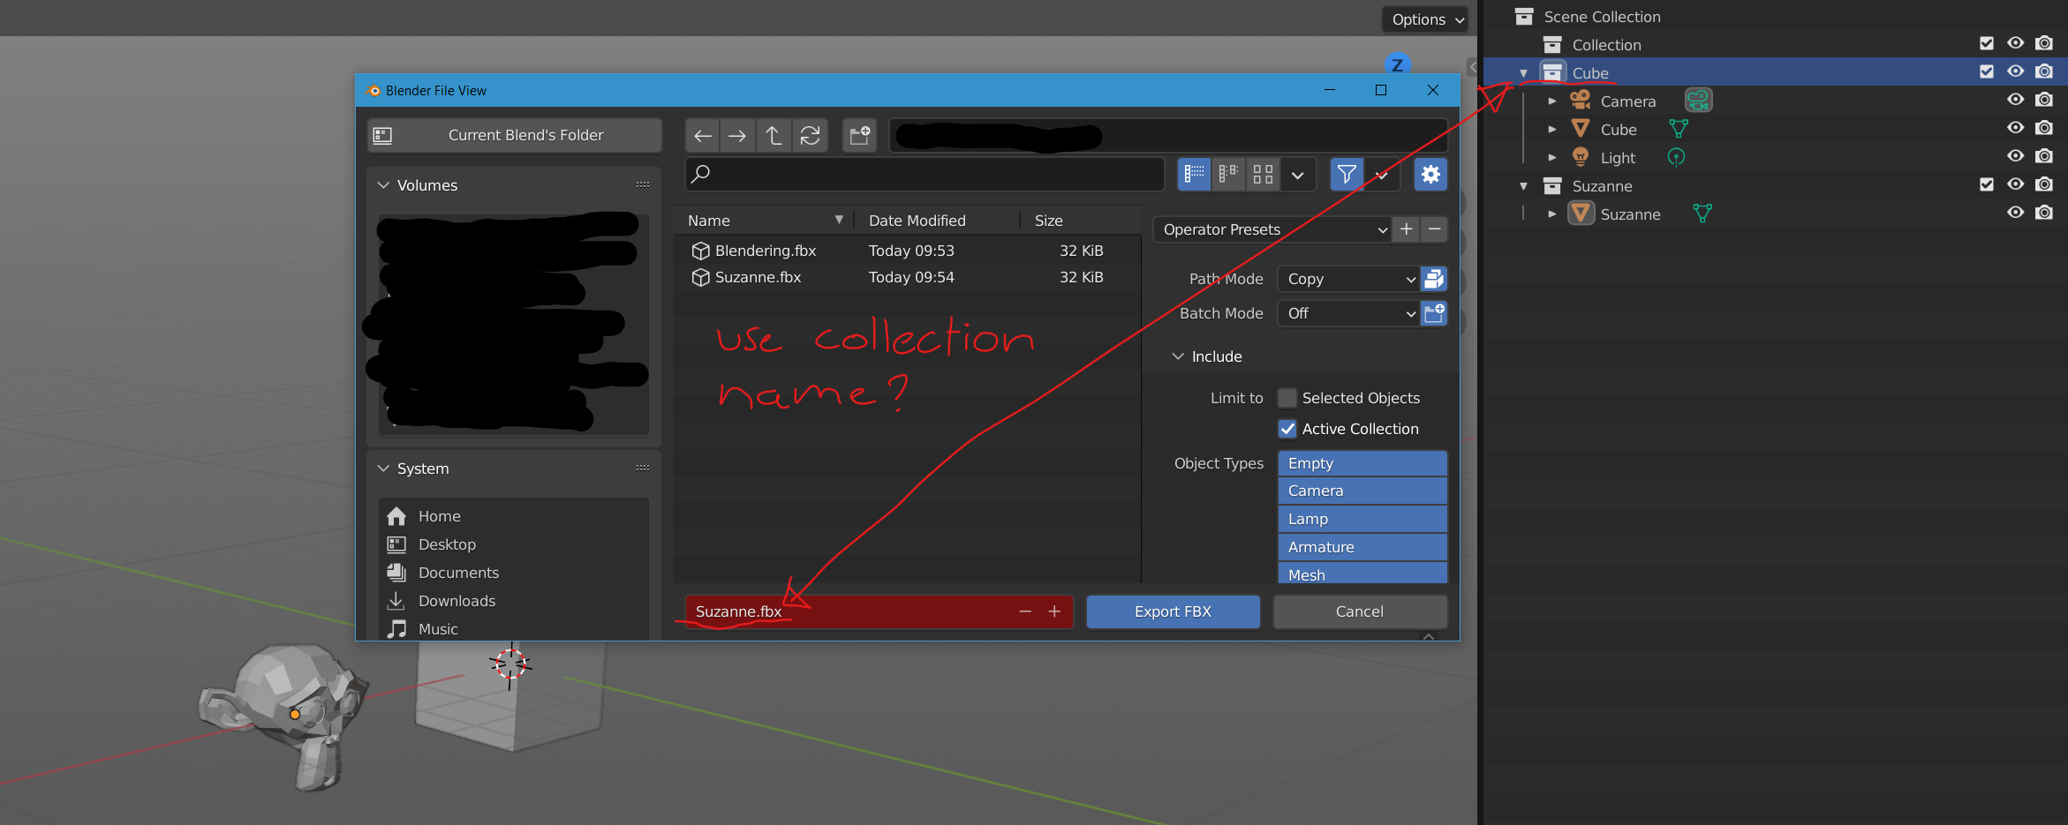The height and width of the screenshot is (825, 2068).
Task: Open Current Blend's Folder
Action: (515, 135)
